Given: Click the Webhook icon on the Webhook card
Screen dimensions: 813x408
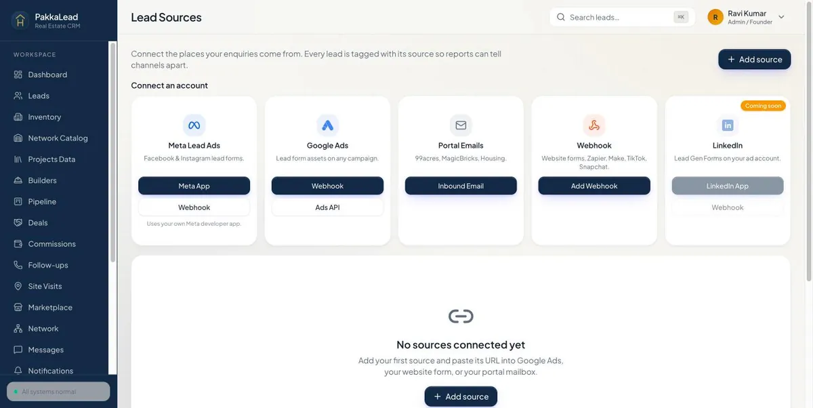Looking at the screenshot, I should tap(594, 125).
